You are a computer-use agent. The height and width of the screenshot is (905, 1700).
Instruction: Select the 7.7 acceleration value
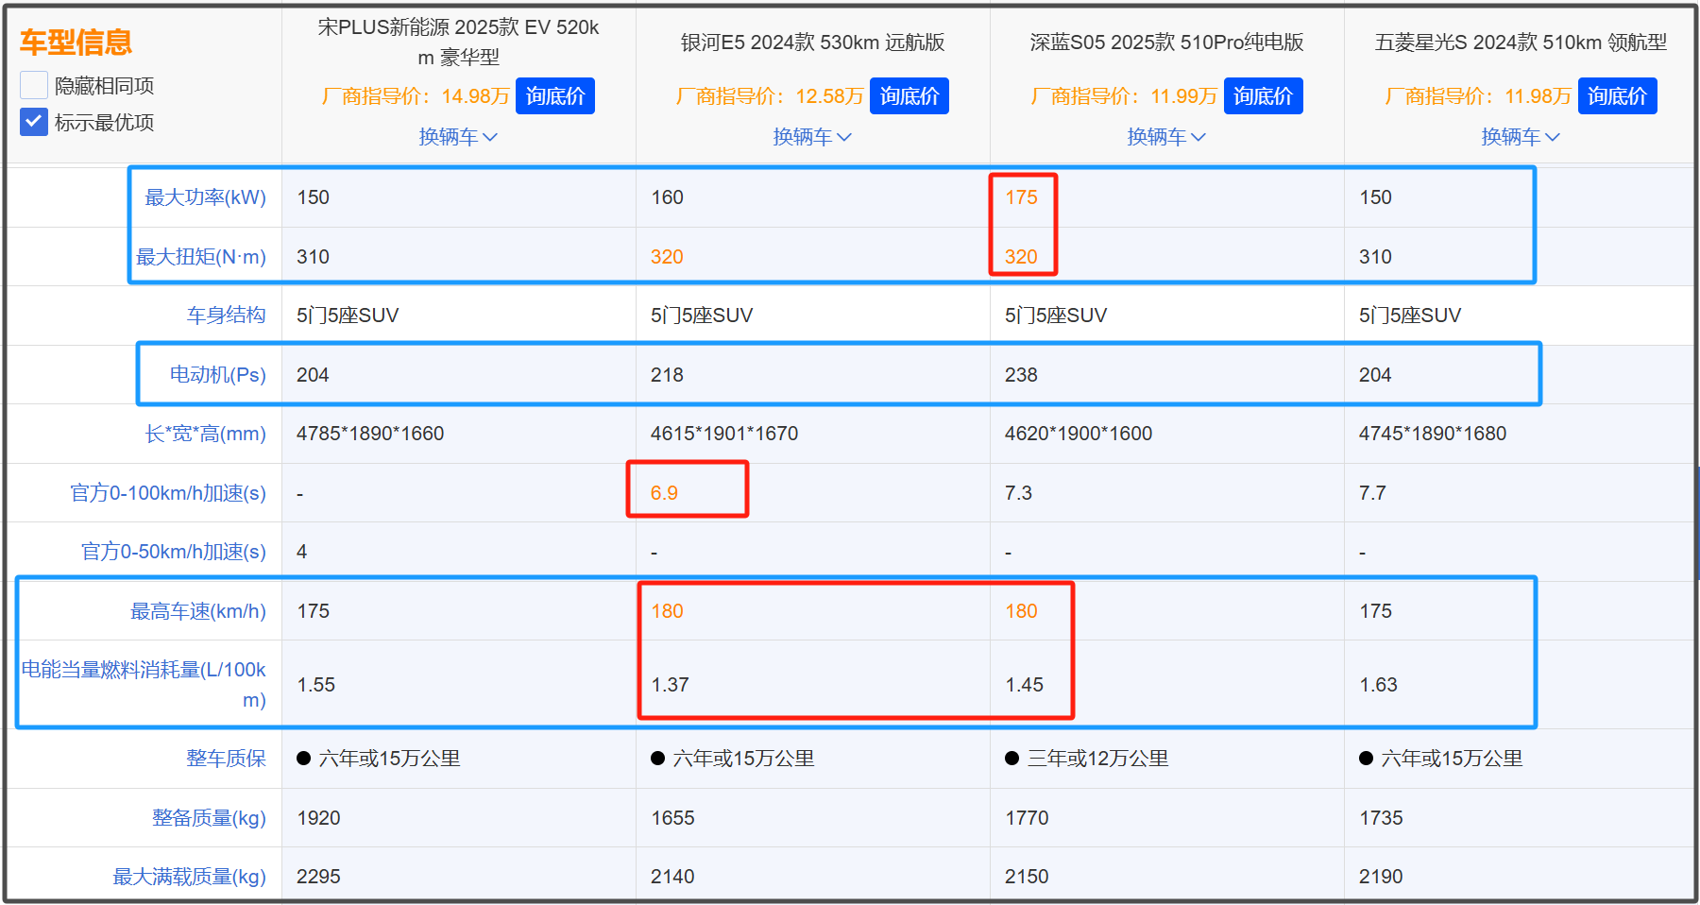coord(1372,493)
